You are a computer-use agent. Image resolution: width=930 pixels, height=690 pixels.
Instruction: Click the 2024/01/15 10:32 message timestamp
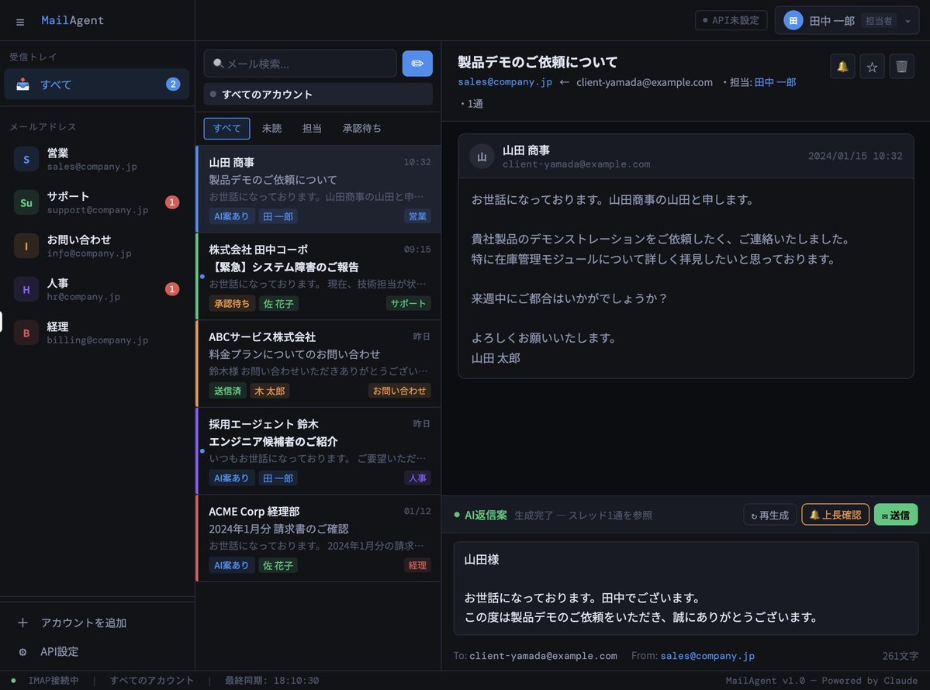pyautogui.click(x=855, y=156)
